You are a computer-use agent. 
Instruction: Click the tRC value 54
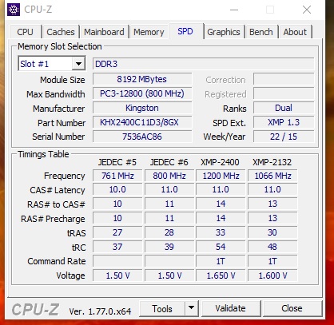[x=221, y=247]
